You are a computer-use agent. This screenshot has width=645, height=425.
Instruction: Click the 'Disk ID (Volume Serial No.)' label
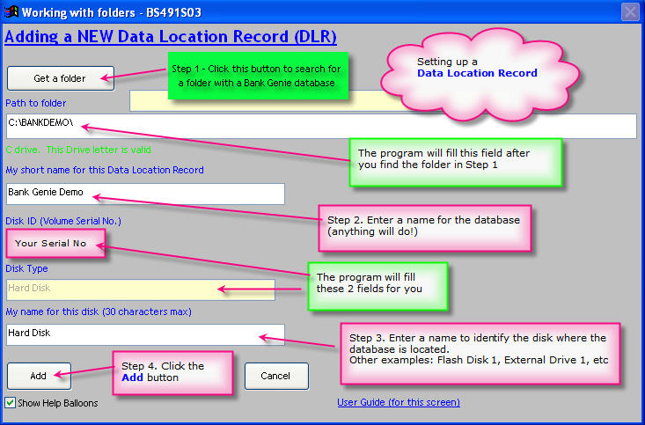pyautogui.click(x=63, y=222)
